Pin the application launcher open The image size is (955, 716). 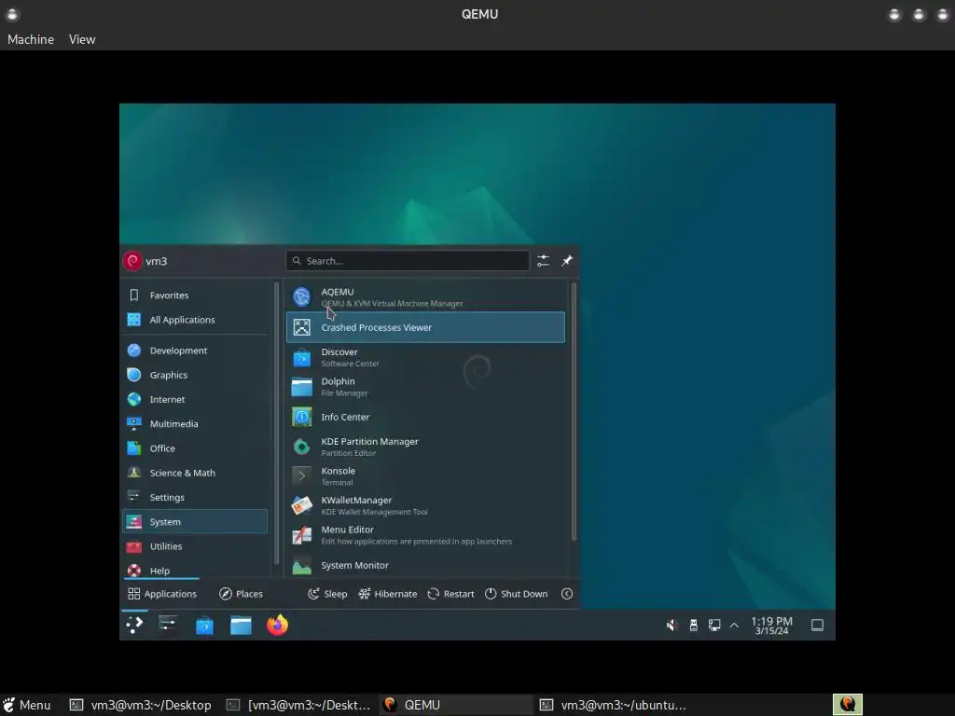pos(567,261)
